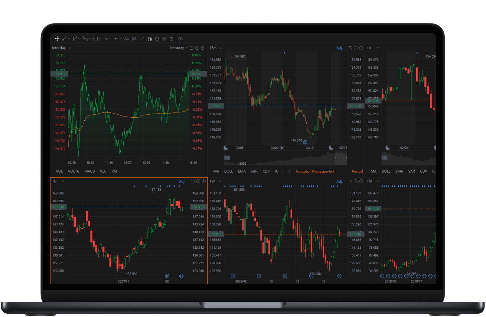Image resolution: width=486 pixels, height=317 pixels.
Task: Delete drawings with the trash icon
Action: click(x=171, y=39)
